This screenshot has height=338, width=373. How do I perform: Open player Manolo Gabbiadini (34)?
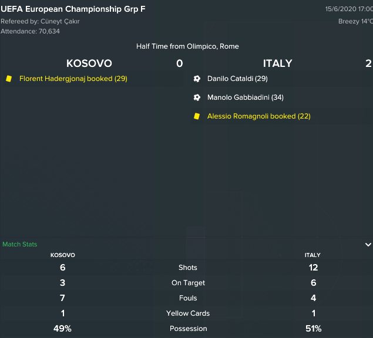(246, 97)
